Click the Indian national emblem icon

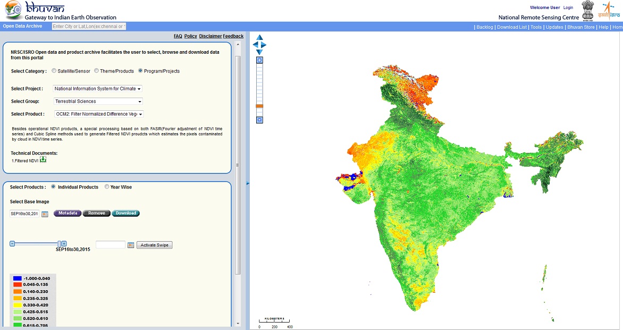click(587, 10)
